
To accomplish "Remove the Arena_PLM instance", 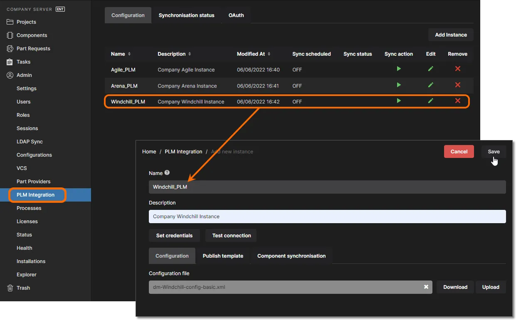I will pos(458,85).
